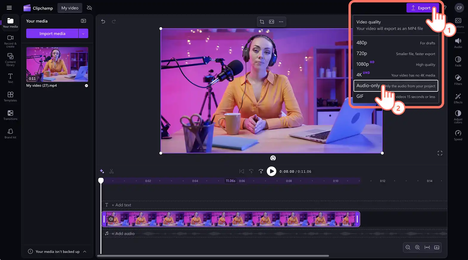
Task: Choose 720p export quality
Action: pyautogui.click(x=396, y=54)
